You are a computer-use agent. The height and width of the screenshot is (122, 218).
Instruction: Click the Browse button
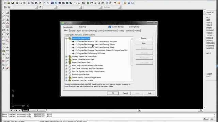click(x=144, y=38)
